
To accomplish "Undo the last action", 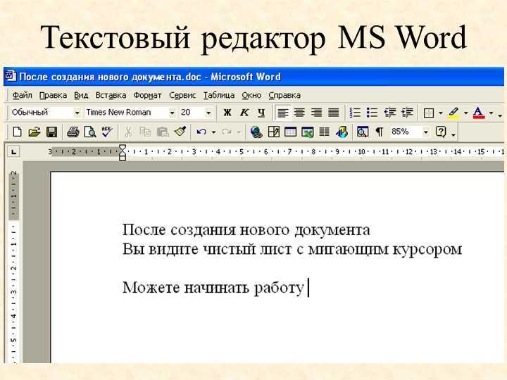I will tap(201, 132).
